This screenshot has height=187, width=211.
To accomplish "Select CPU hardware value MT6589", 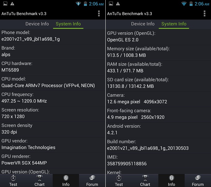I will 10,70.
